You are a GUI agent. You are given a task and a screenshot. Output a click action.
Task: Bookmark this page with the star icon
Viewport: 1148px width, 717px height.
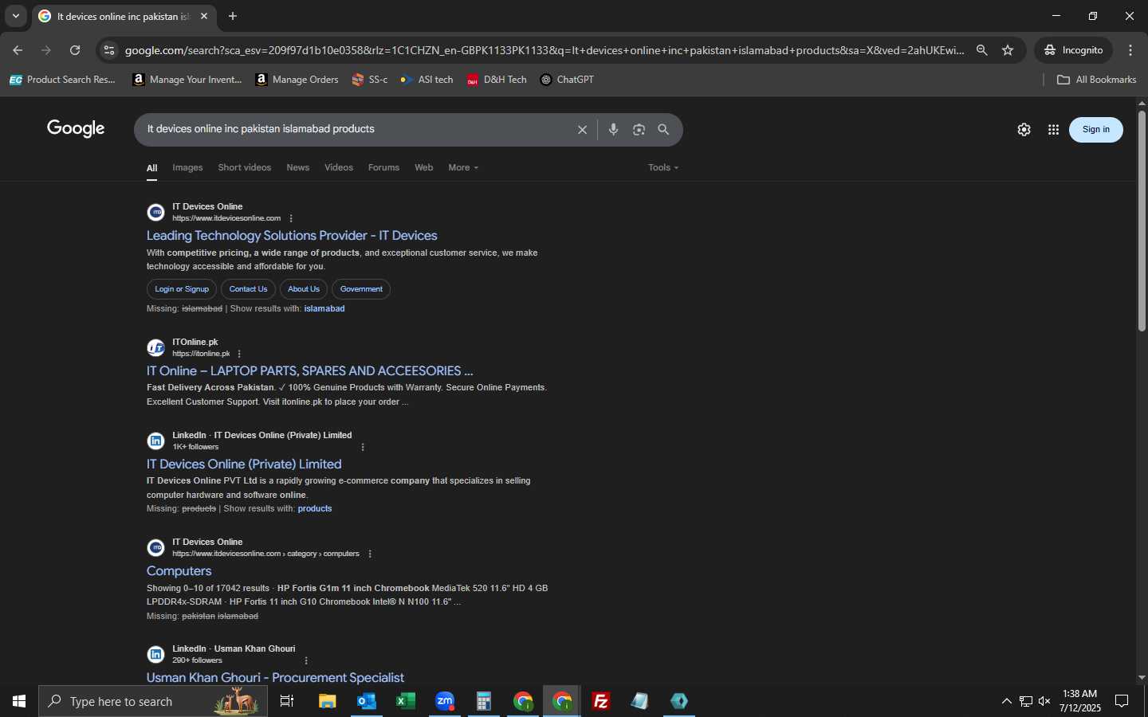(1008, 50)
